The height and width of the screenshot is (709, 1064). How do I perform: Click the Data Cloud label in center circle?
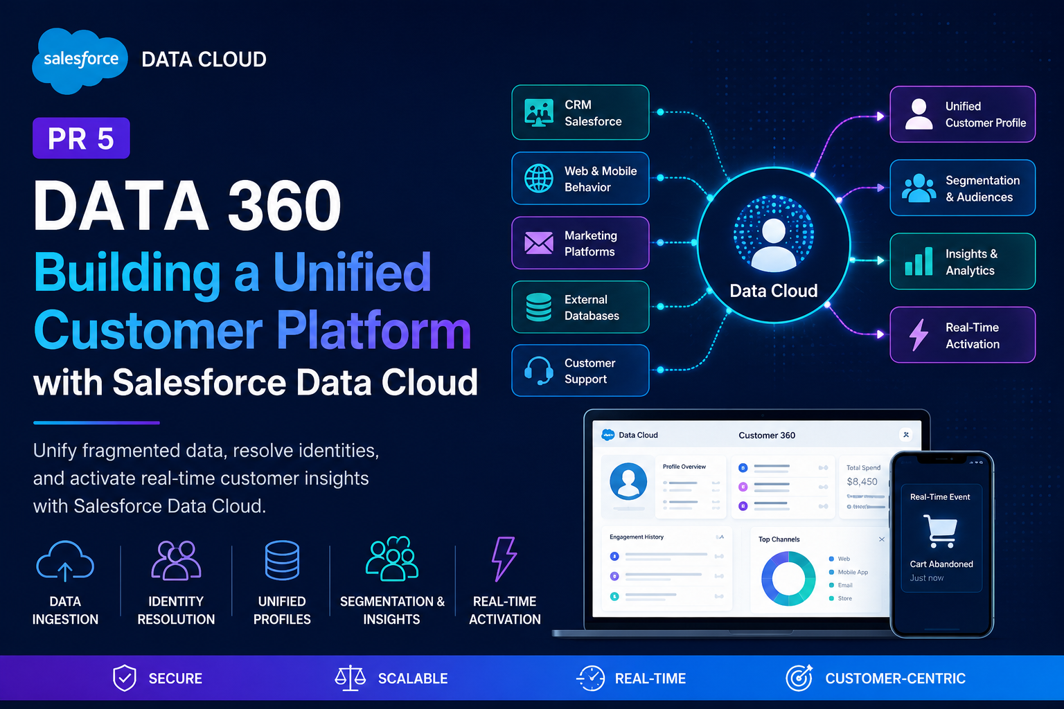(774, 291)
